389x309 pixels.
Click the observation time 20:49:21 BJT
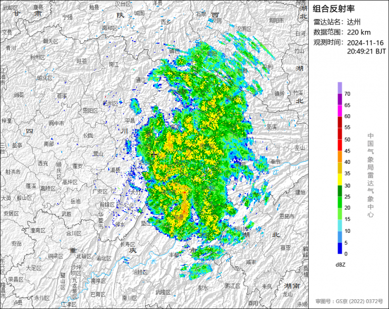coord(366,51)
